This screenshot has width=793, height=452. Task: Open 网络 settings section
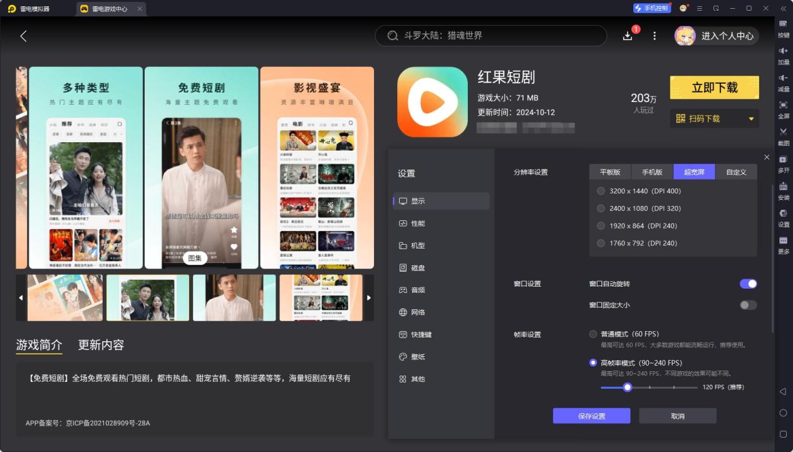[441, 312]
